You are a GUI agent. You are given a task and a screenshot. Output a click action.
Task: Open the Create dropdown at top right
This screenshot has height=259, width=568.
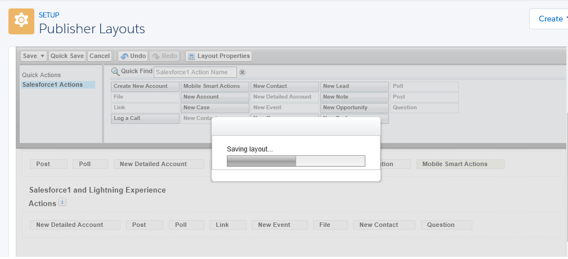point(550,19)
